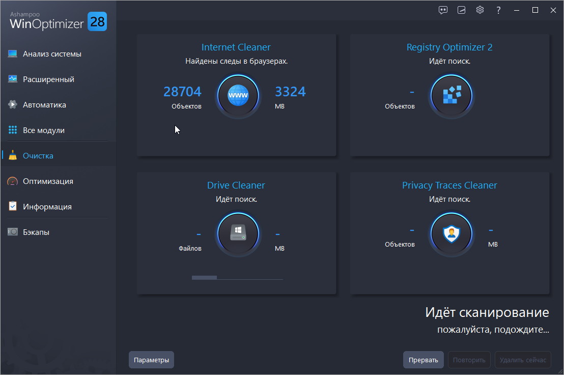This screenshot has width=564, height=375.
Task: Open the feedback chat icon in title bar
Action: pos(443,10)
